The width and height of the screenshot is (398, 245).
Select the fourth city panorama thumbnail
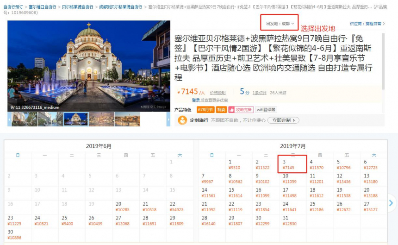(101, 119)
